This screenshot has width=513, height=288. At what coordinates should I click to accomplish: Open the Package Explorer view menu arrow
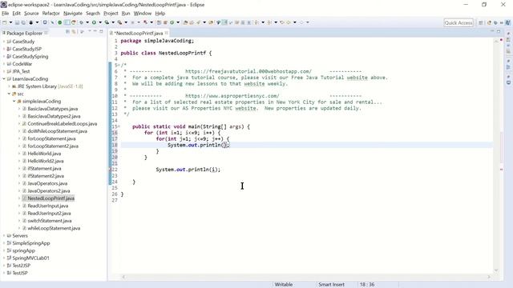pyautogui.click(x=89, y=31)
